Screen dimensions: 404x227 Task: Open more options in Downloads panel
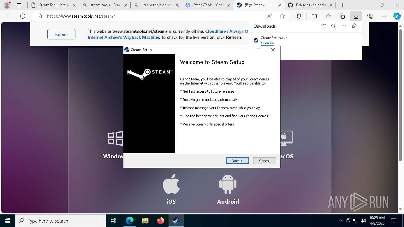344,26
